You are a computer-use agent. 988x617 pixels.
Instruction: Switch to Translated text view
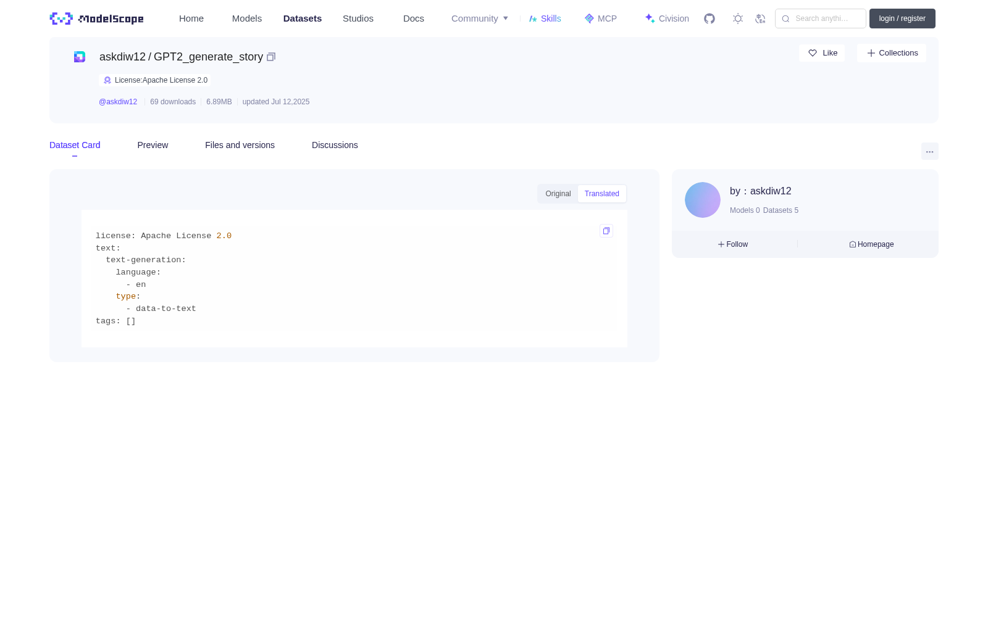pos(602,194)
